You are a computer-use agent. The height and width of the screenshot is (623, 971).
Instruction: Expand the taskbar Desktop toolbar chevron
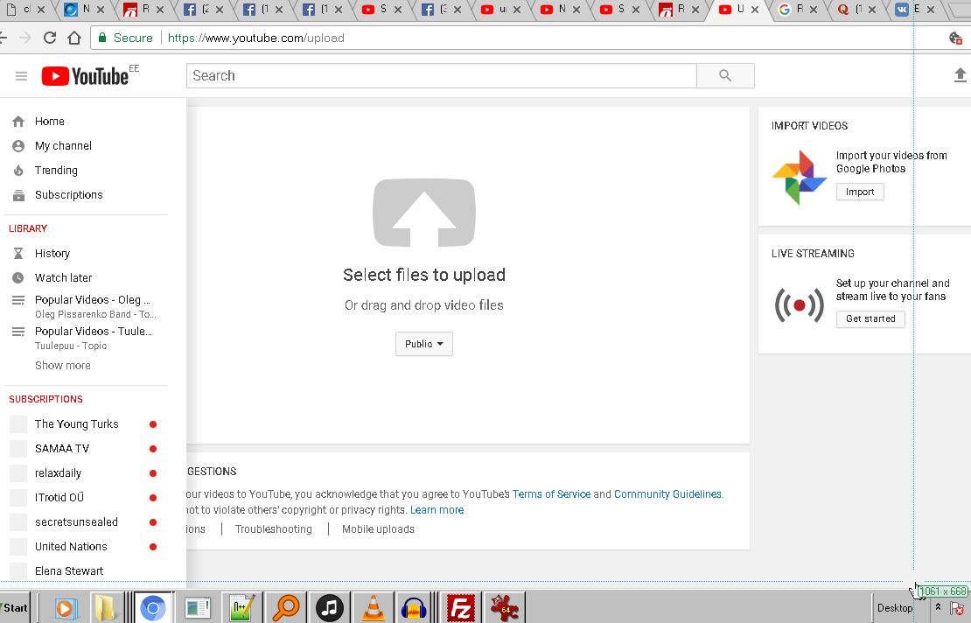(x=938, y=607)
